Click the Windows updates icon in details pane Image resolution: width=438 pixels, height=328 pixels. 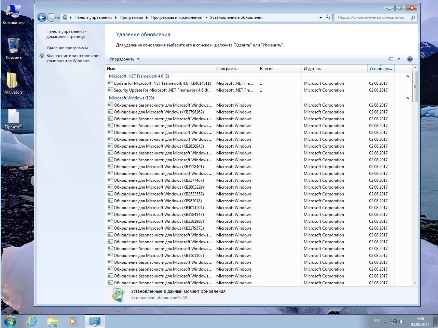(118, 295)
